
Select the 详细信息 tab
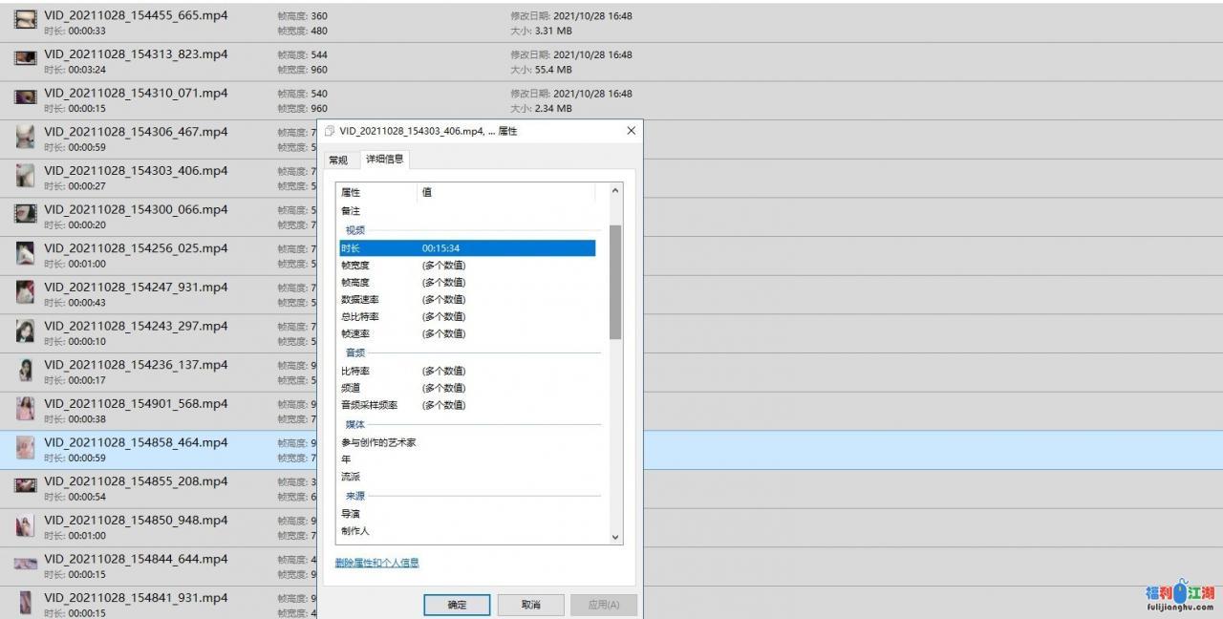click(384, 160)
